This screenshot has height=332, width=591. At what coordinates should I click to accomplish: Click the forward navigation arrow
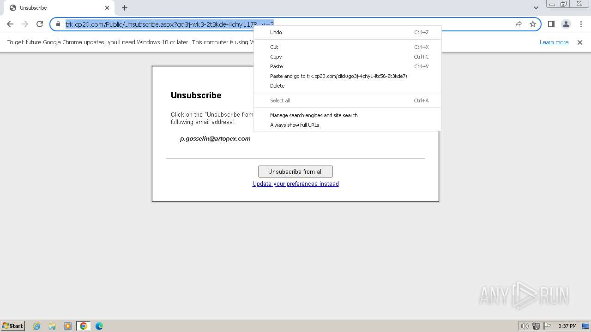click(25, 24)
